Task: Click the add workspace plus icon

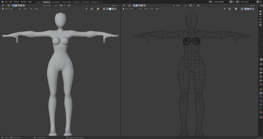Action: pos(102,2)
